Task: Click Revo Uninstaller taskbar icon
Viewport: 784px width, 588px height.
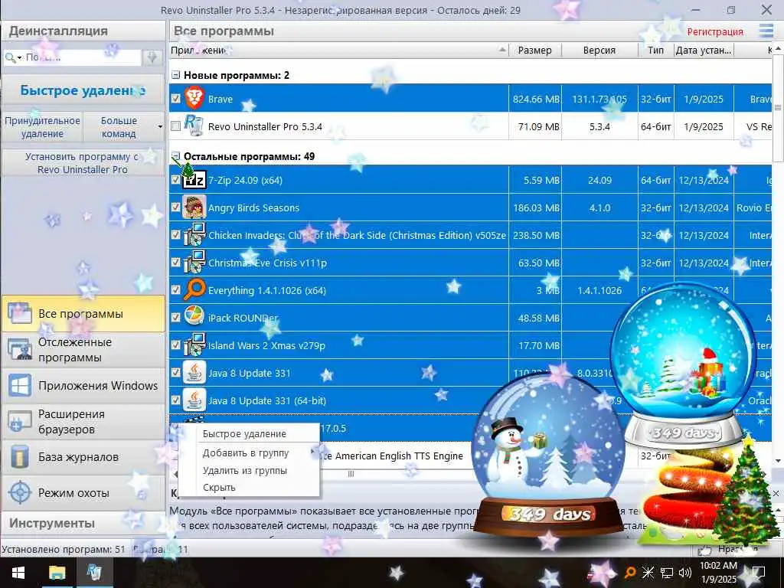Action: (x=94, y=573)
